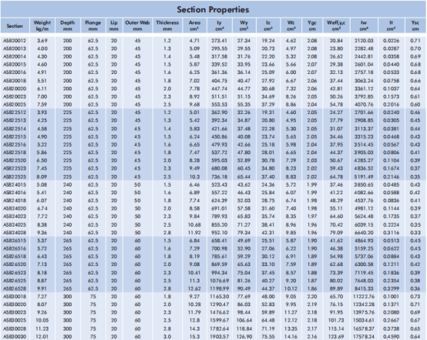Click the Weff,y,c column header
This screenshot has height=340, width=427.
tap(336, 26)
